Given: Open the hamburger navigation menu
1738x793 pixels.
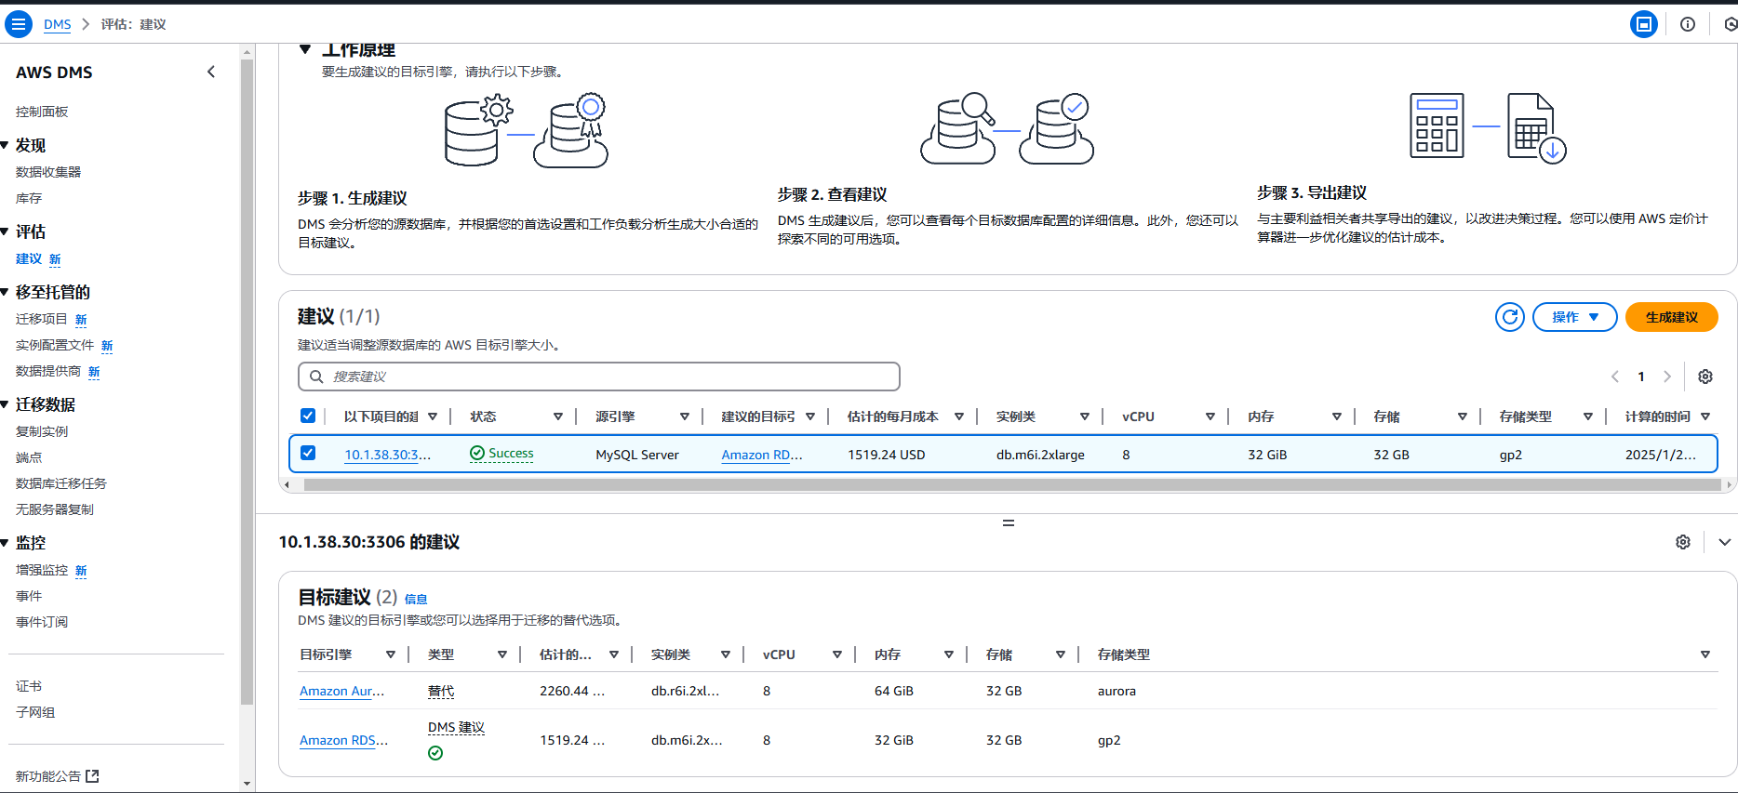Looking at the screenshot, I should point(18,24).
